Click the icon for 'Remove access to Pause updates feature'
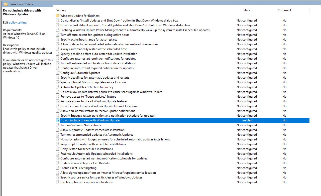The height and width of the screenshot is (196, 321). (x=58, y=97)
